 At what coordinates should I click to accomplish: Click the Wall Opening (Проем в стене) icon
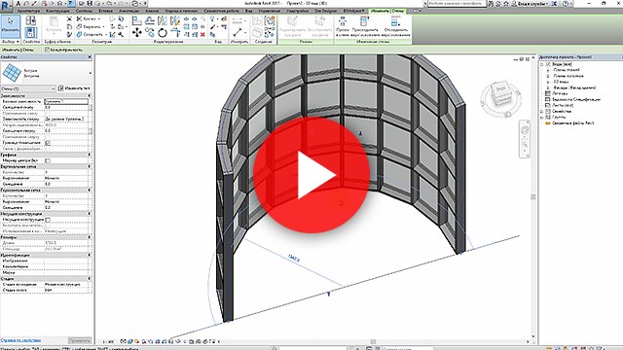pyautogui.click(x=343, y=26)
